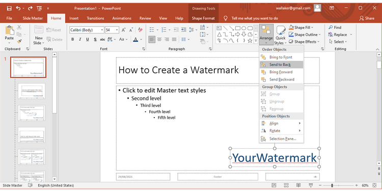Expand the shapes gallery More arrow

coord(256,41)
